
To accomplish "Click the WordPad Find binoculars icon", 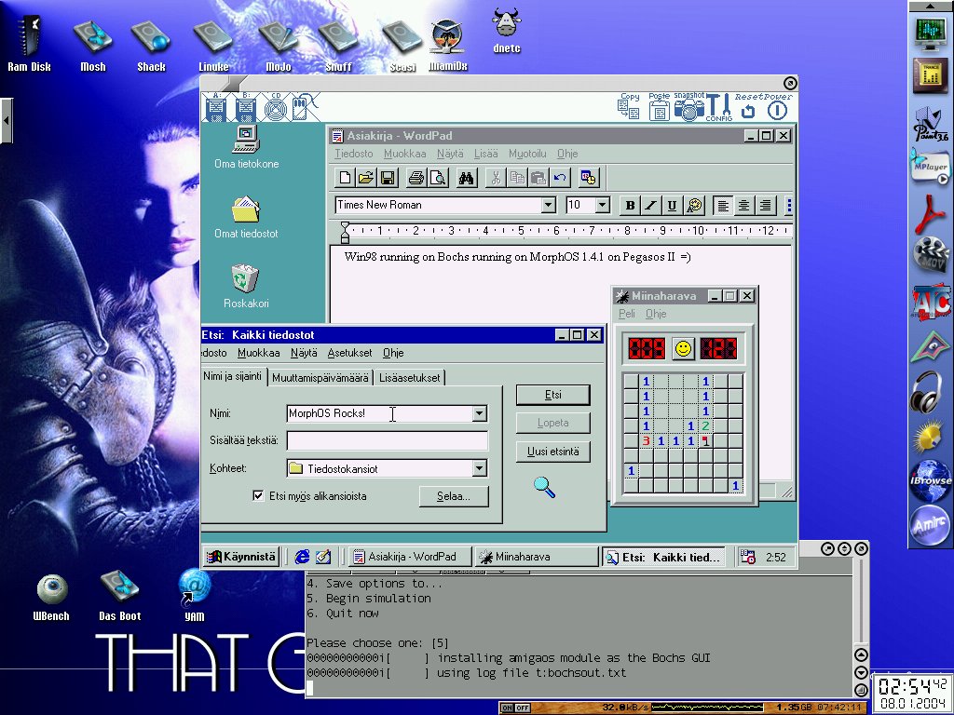I will (x=467, y=178).
